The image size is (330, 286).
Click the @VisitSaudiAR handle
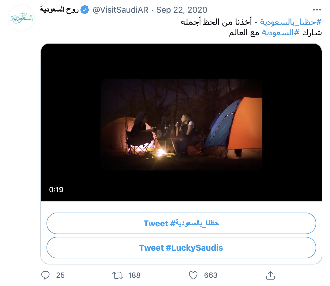click(x=120, y=10)
